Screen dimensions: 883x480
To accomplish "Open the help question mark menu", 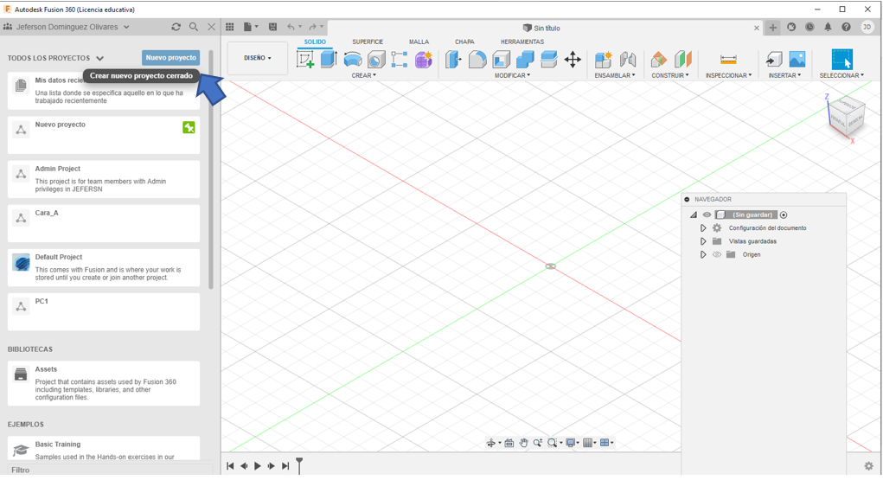I will click(x=846, y=27).
